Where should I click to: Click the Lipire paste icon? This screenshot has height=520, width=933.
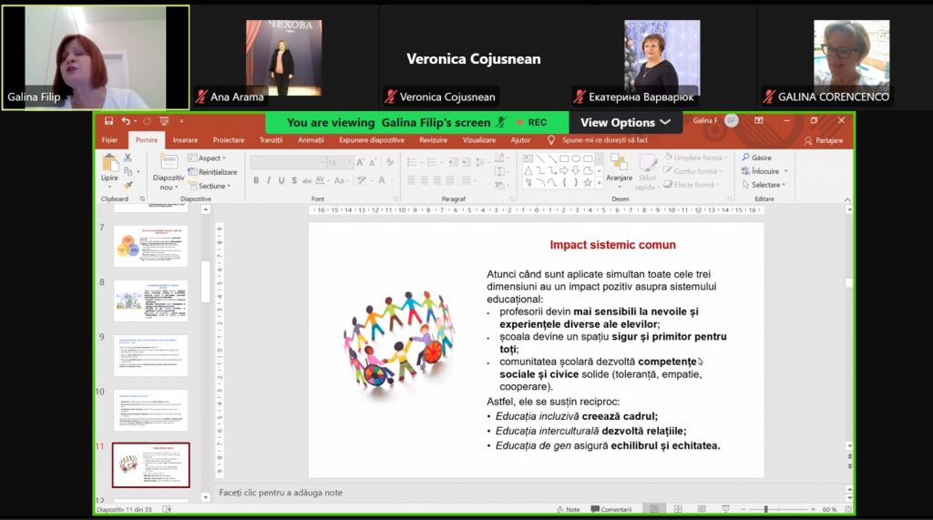[x=109, y=166]
